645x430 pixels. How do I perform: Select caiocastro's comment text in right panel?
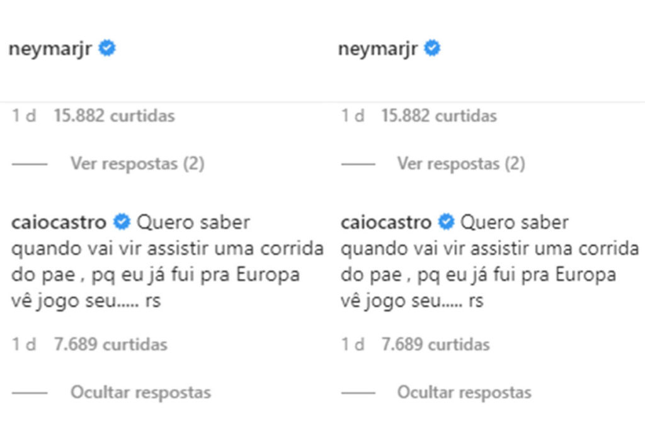489,262
